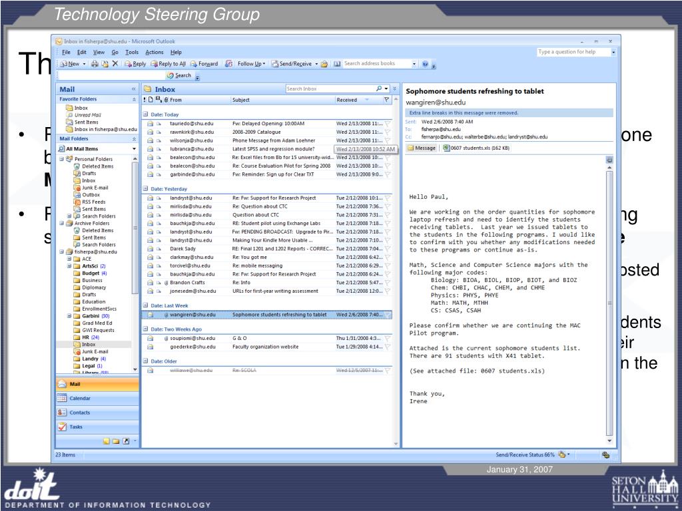682x511 pixels.
Task: Click the Search Inbox field
Action: tap(330, 88)
